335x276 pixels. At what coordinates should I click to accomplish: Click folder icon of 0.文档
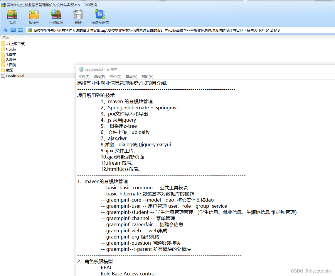(3, 49)
